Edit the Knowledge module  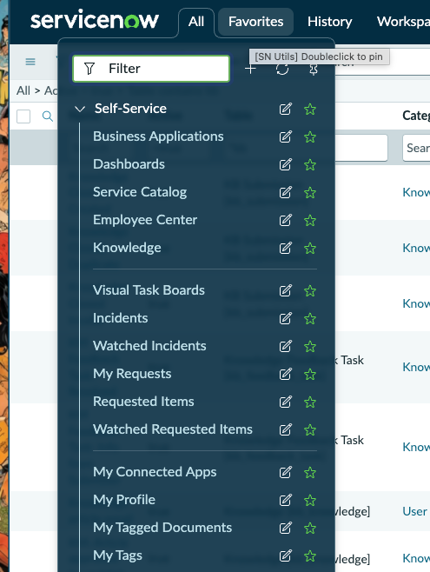285,248
